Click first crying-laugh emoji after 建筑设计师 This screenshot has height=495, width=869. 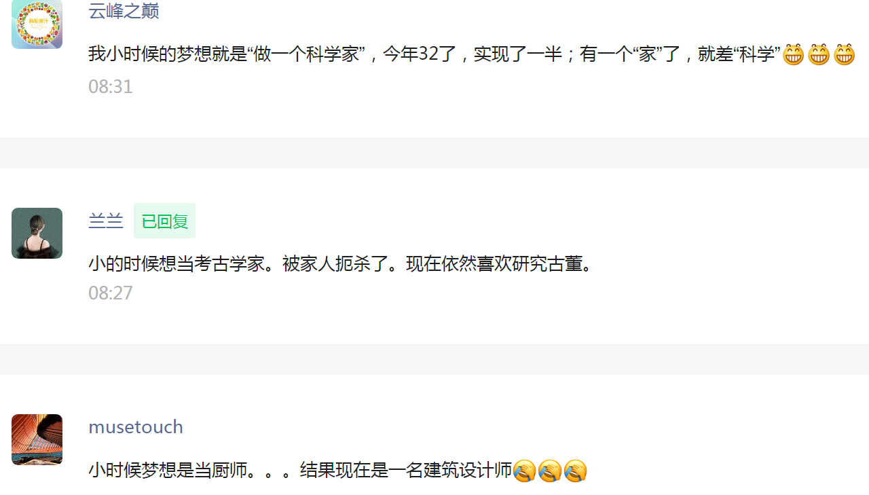tap(524, 471)
